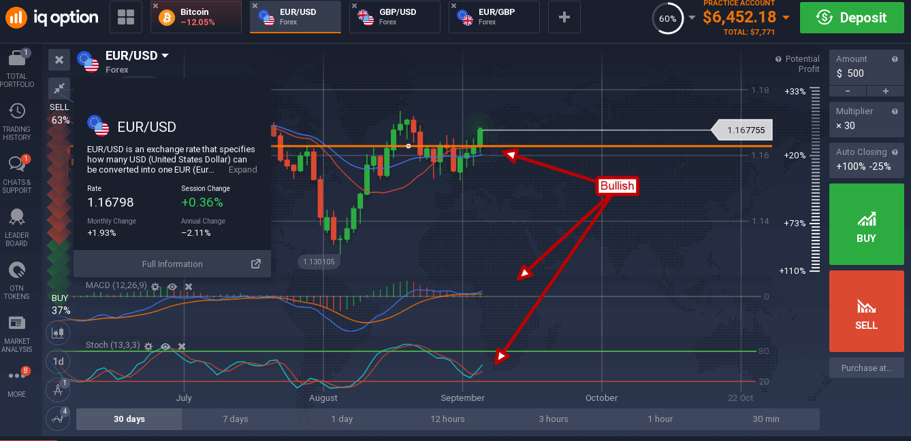The image size is (911, 441).
Task: Open OTN Tokens in the sidebar
Action: tap(17, 281)
